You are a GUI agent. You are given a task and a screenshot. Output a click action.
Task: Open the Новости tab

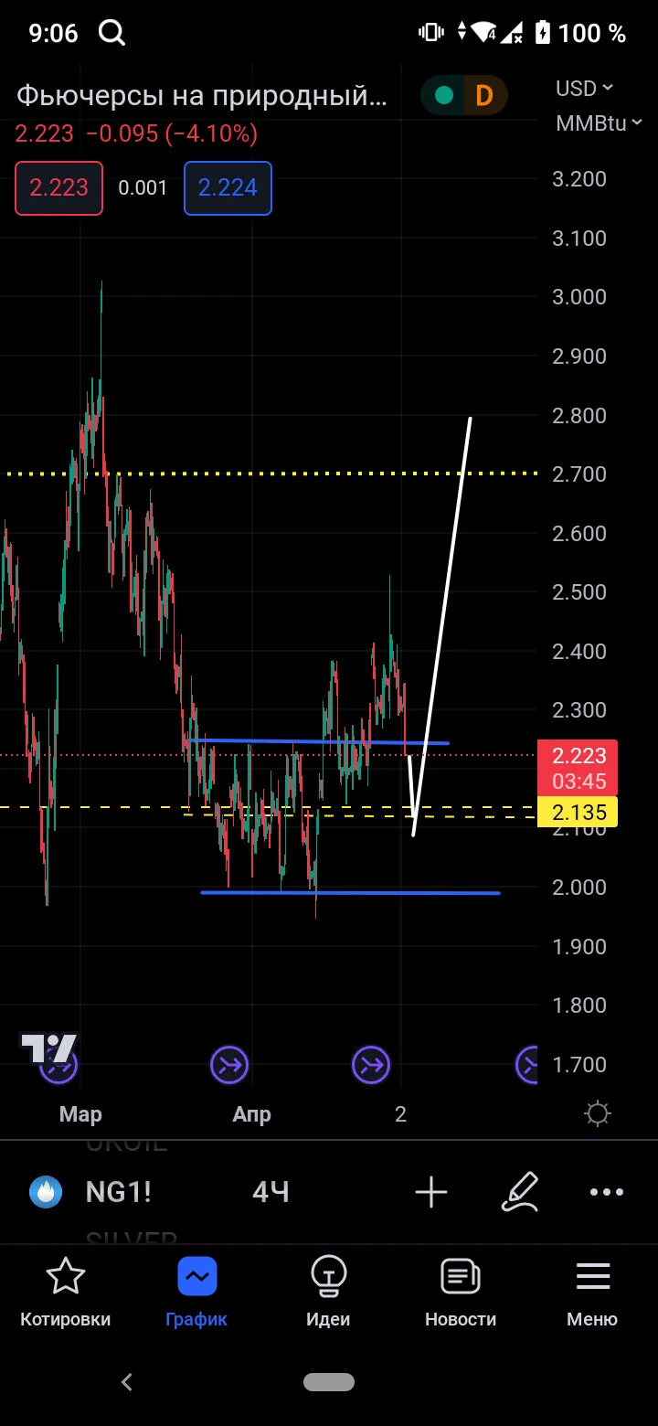tap(461, 1293)
